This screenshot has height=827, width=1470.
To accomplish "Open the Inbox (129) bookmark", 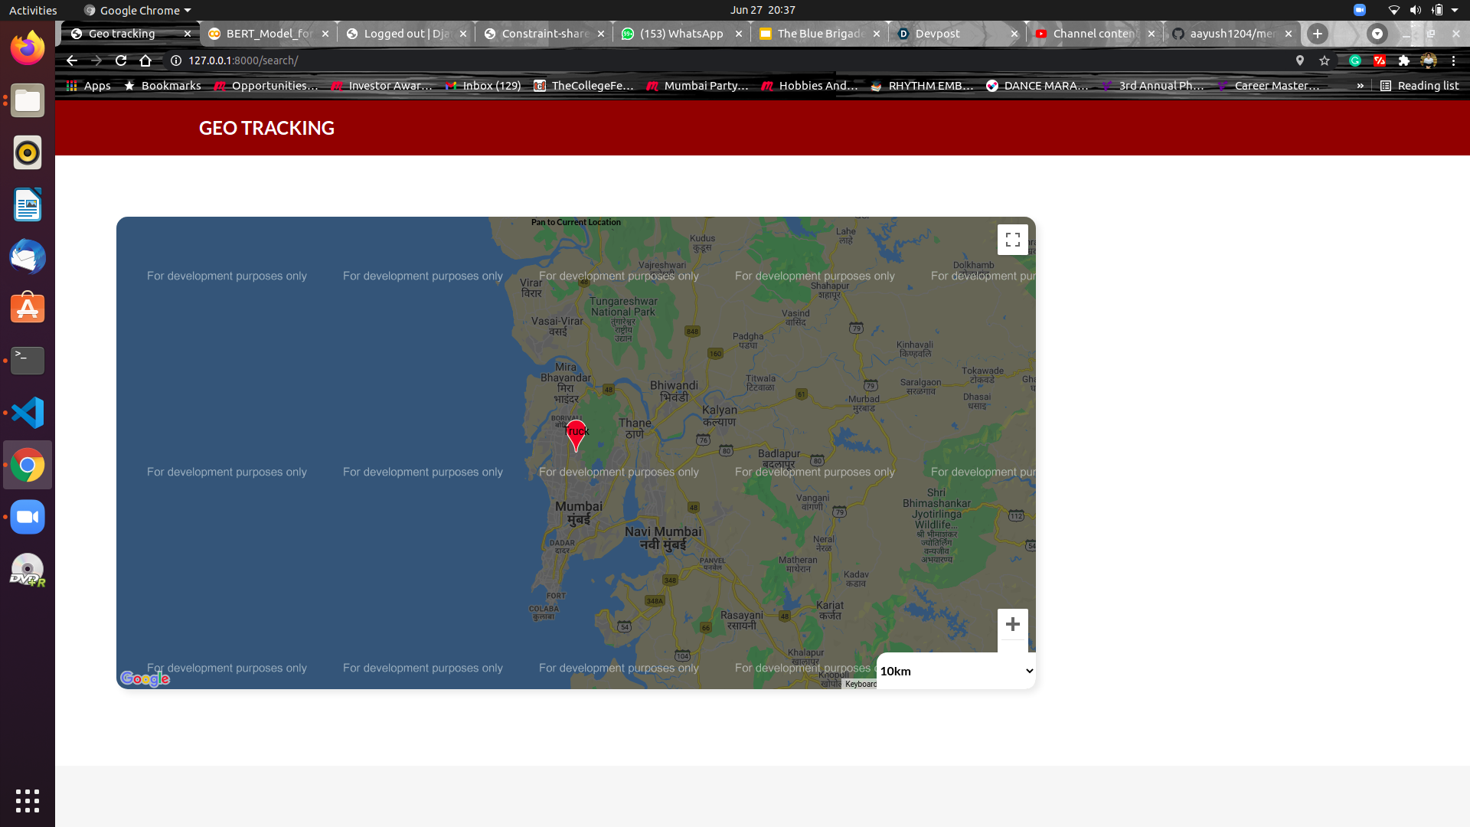I will point(483,86).
